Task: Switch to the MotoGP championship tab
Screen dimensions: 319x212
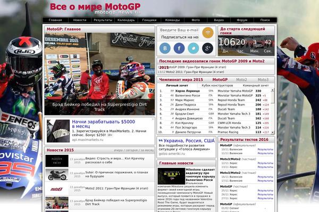Action: tap(220, 79)
